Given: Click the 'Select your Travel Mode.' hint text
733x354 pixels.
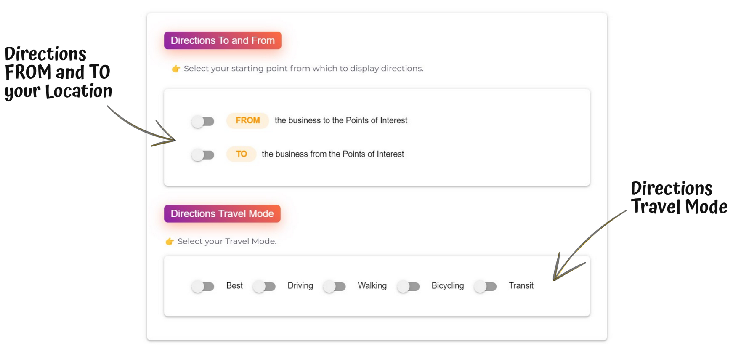Looking at the screenshot, I should [x=227, y=242].
